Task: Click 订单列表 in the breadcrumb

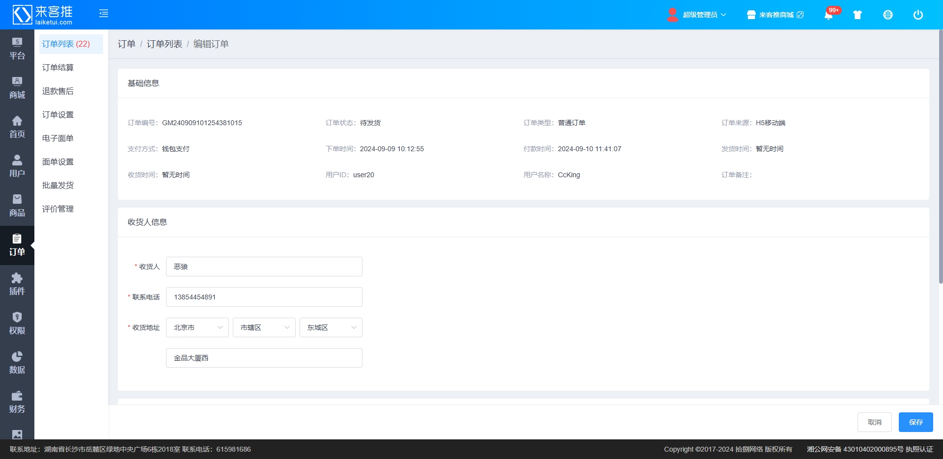Action: pyautogui.click(x=165, y=44)
